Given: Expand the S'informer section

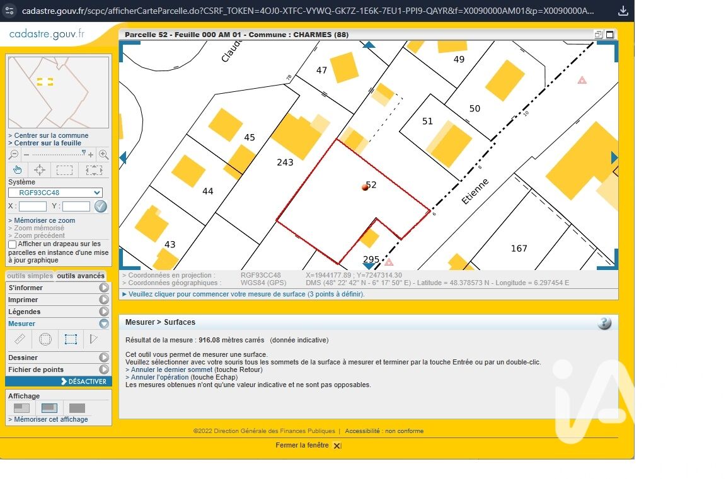Looking at the screenshot, I should (x=104, y=288).
